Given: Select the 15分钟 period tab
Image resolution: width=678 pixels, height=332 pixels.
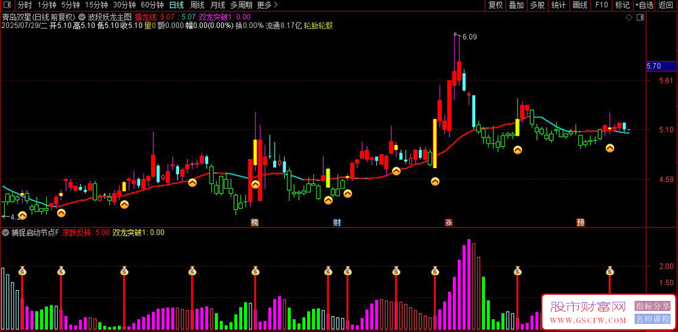Looking at the screenshot, I should 96,5.
